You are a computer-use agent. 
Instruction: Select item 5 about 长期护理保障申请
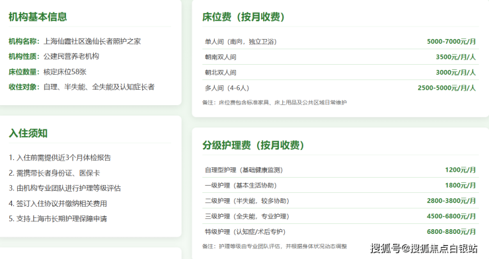57,219
